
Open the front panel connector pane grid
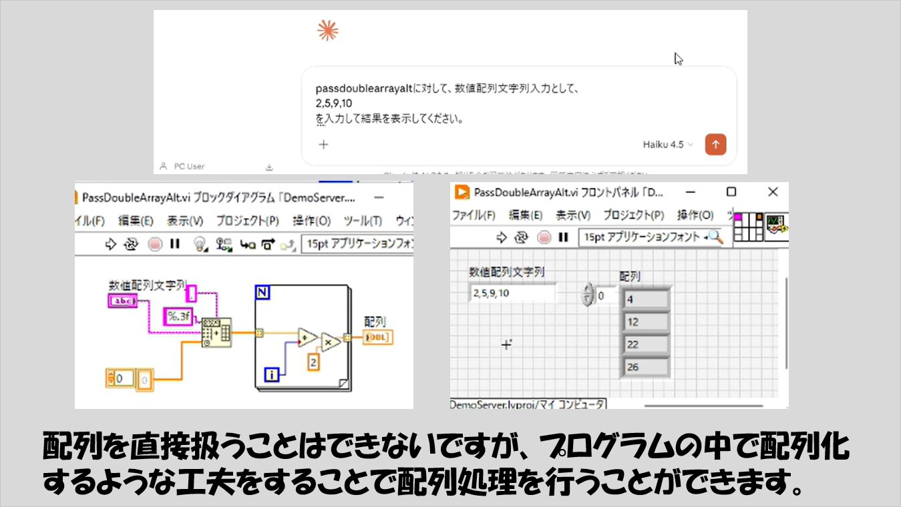coord(748,227)
